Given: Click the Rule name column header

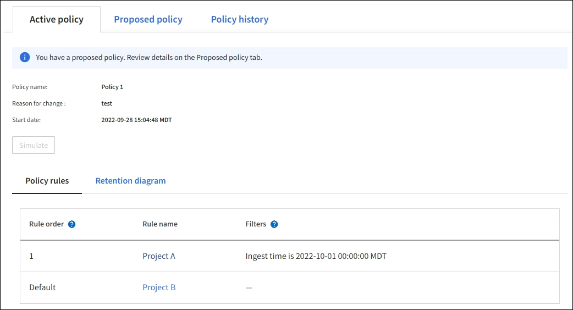Looking at the screenshot, I should point(159,224).
